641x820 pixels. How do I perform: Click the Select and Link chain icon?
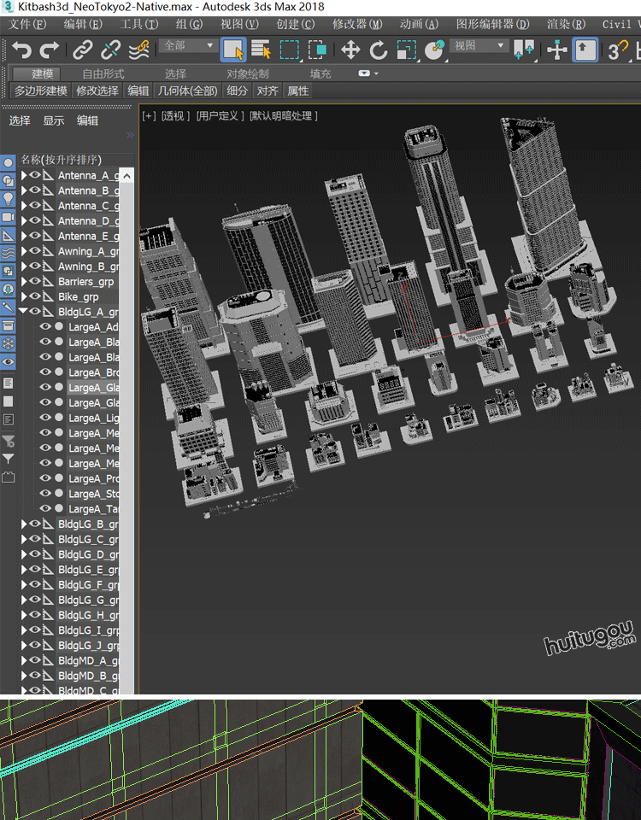82,50
